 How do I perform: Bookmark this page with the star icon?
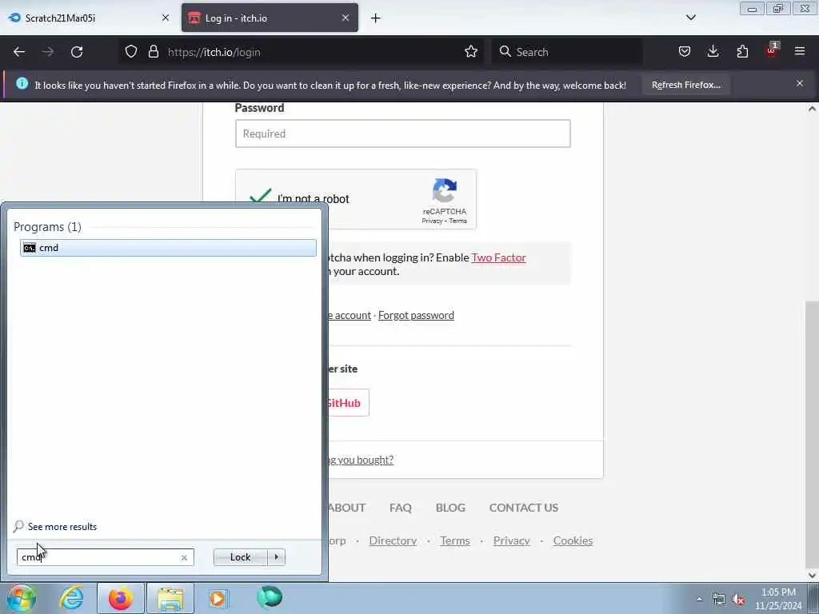pyautogui.click(x=470, y=52)
